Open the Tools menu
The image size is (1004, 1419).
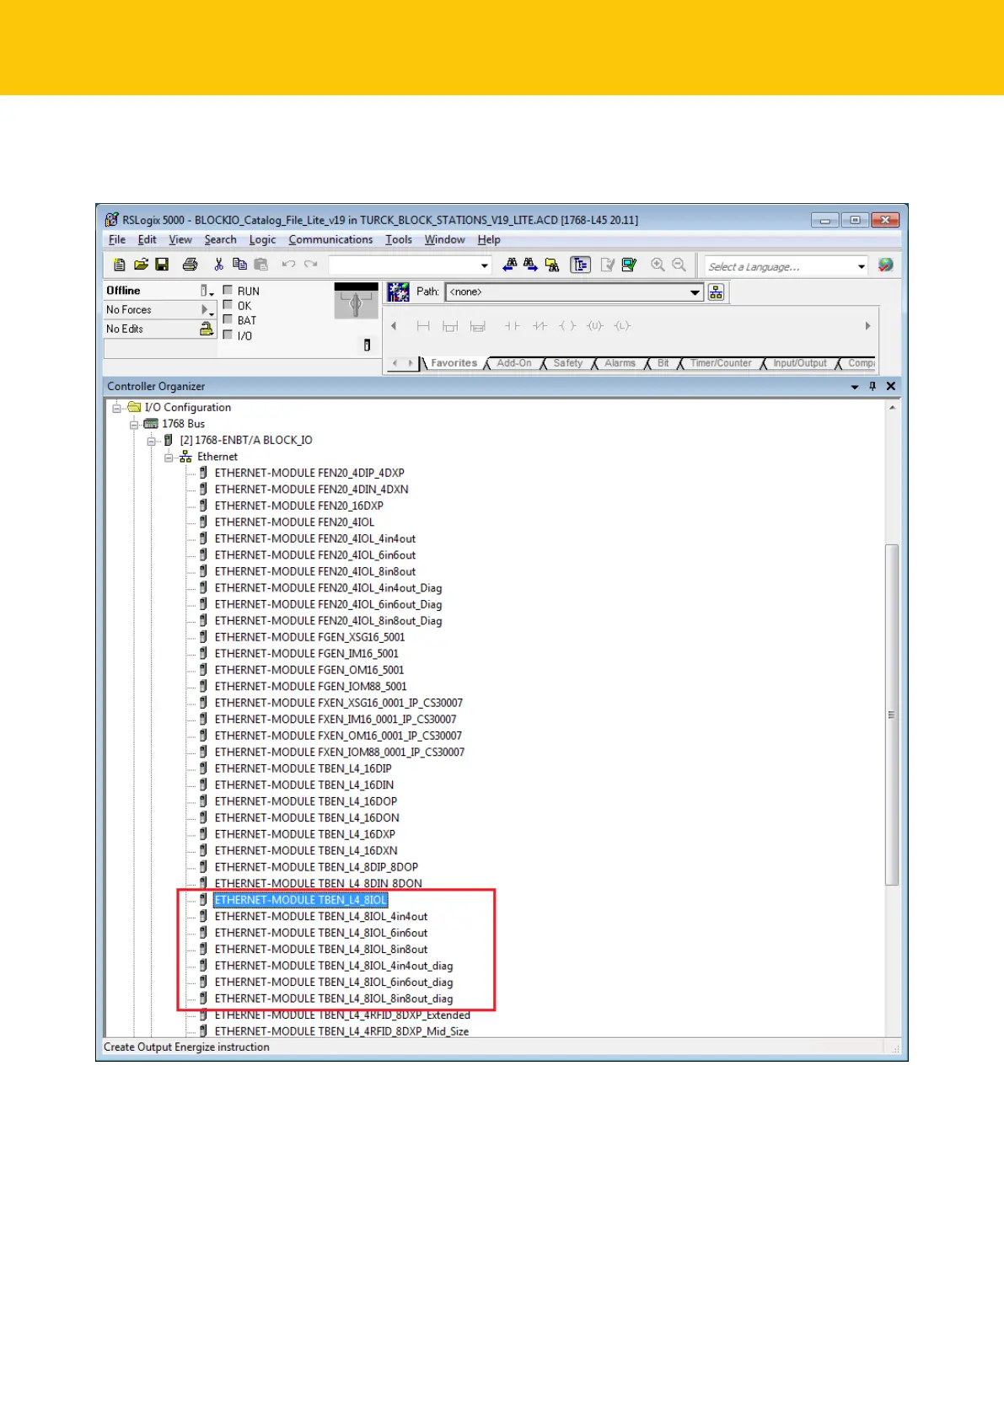pyautogui.click(x=399, y=239)
